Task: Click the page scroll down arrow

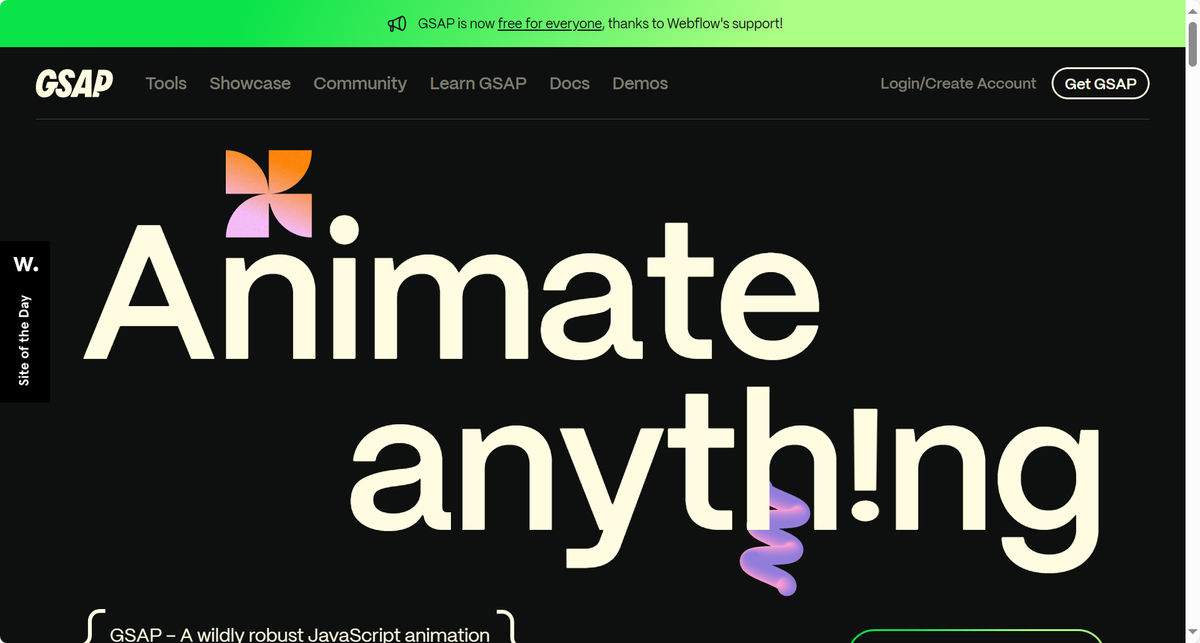Action: (1192, 632)
